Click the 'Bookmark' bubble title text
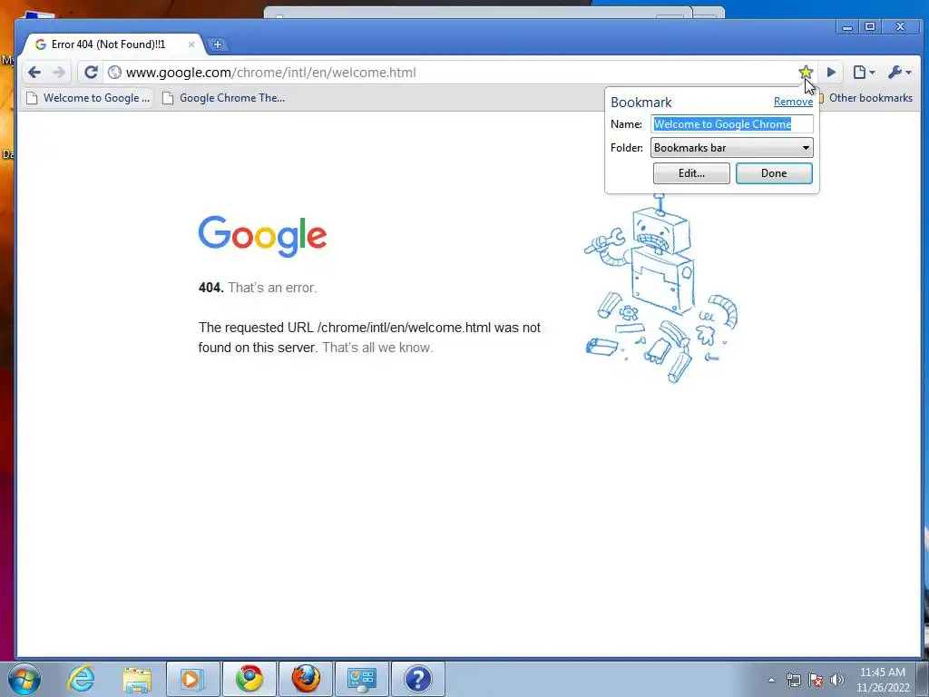 pyautogui.click(x=641, y=102)
